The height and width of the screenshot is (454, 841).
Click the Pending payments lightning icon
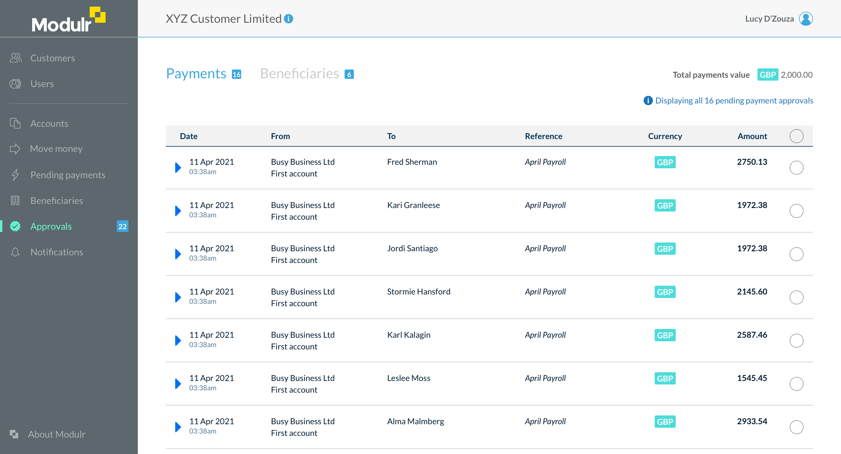pyautogui.click(x=15, y=175)
